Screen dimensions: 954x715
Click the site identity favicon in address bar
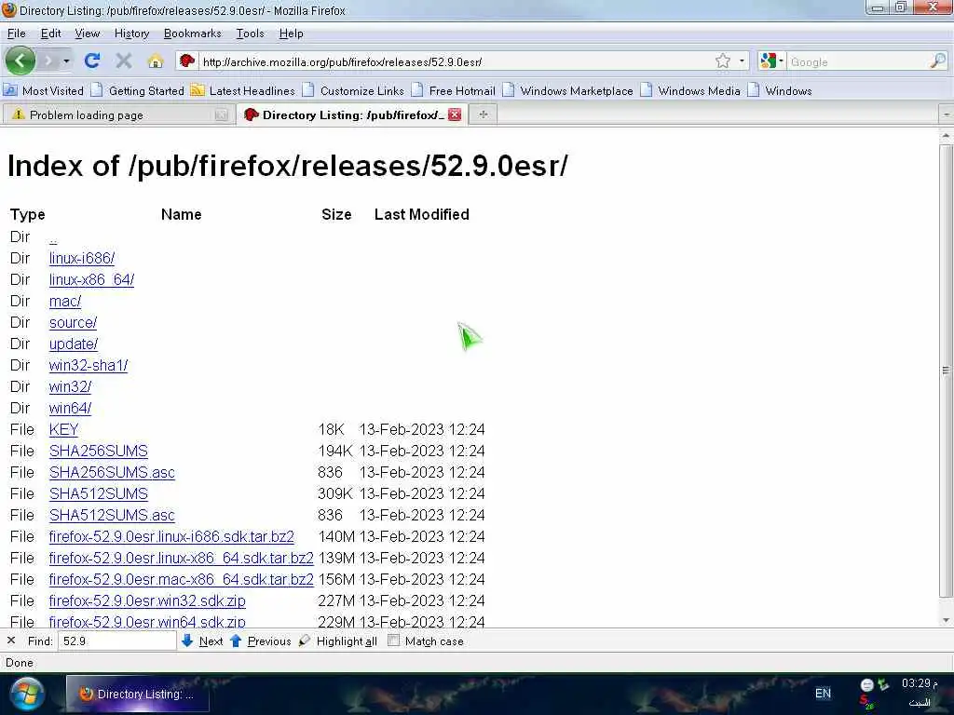pos(186,61)
